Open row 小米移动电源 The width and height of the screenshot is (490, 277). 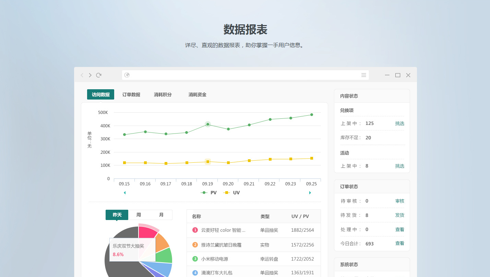[254, 259]
